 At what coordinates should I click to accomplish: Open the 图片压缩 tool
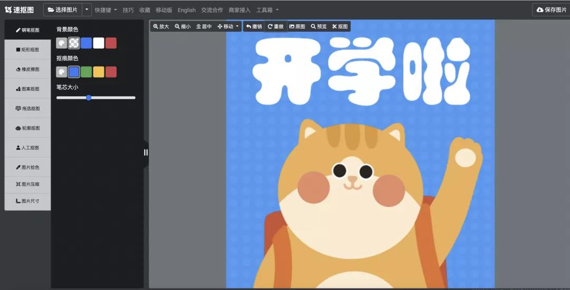27,184
